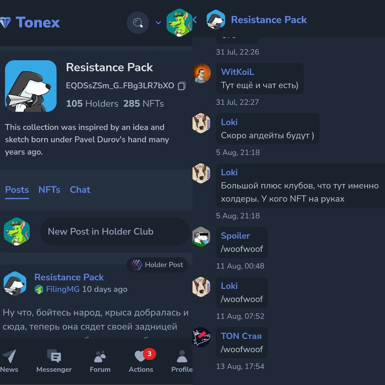Open the News paper-plane icon
This screenshot has height=385, width=385.
click(9, 356)
